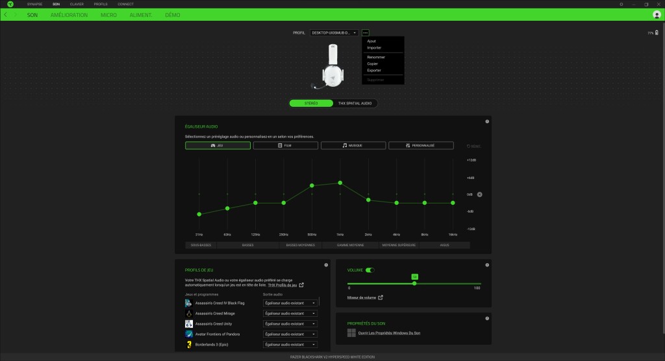Select the Musique equalizer preset
This screenshot has height=361, width=665.
point(353,146)
